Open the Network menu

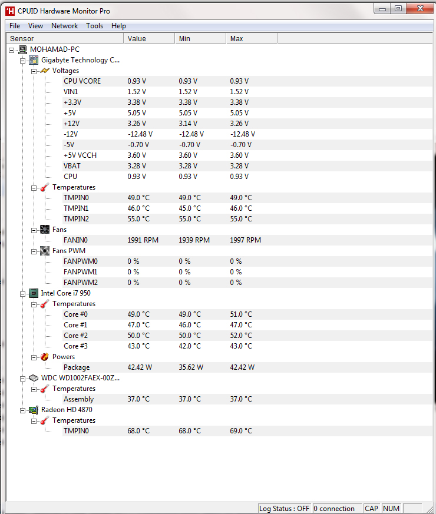pyautogui.click(x=65, y=26)
